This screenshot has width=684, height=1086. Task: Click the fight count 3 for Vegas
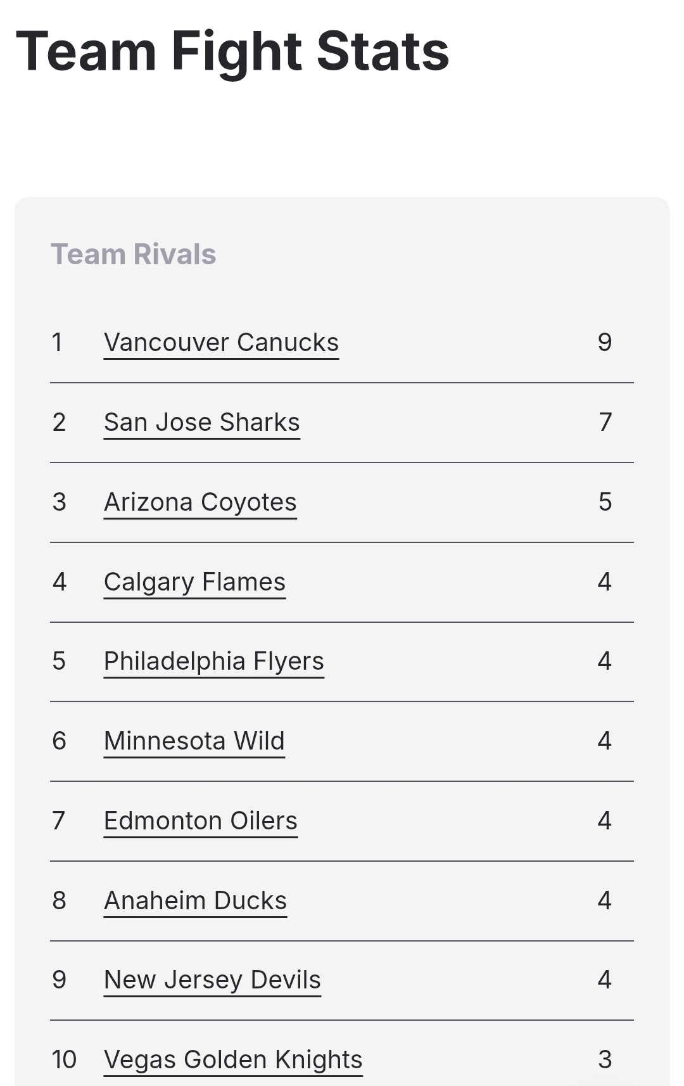click(605, 1059)
